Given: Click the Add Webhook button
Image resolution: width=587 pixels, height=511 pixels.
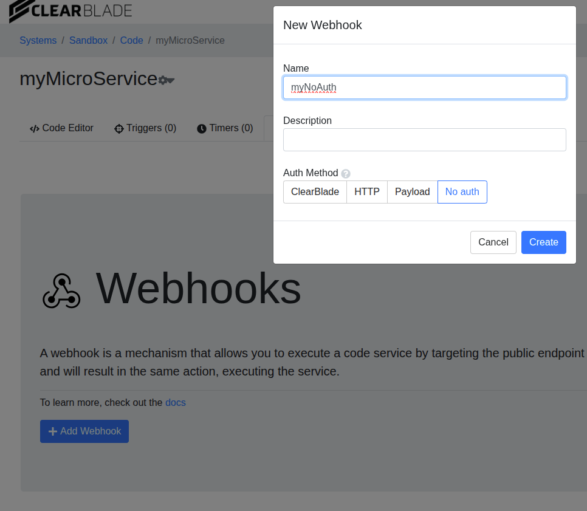Looking at the screenshot, I should click(84, 431).
